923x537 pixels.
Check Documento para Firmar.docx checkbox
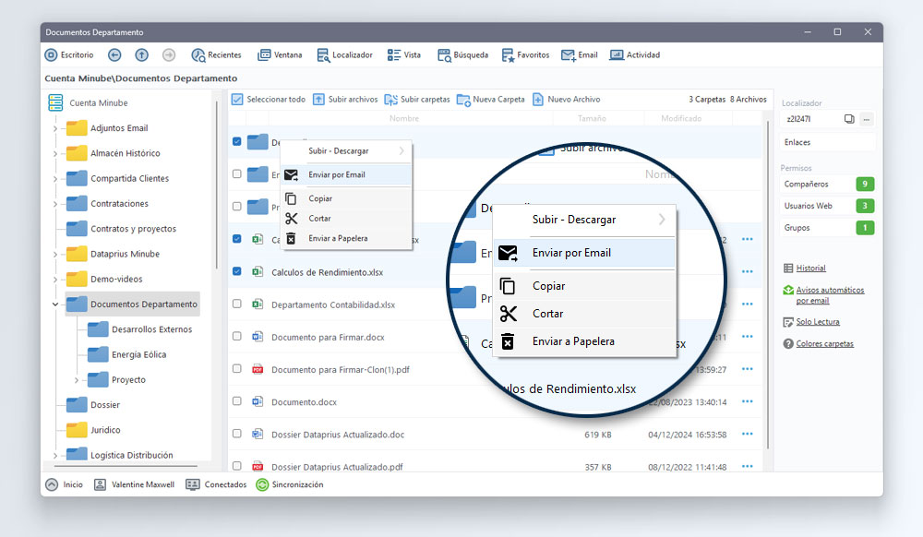tap(236, 336)
